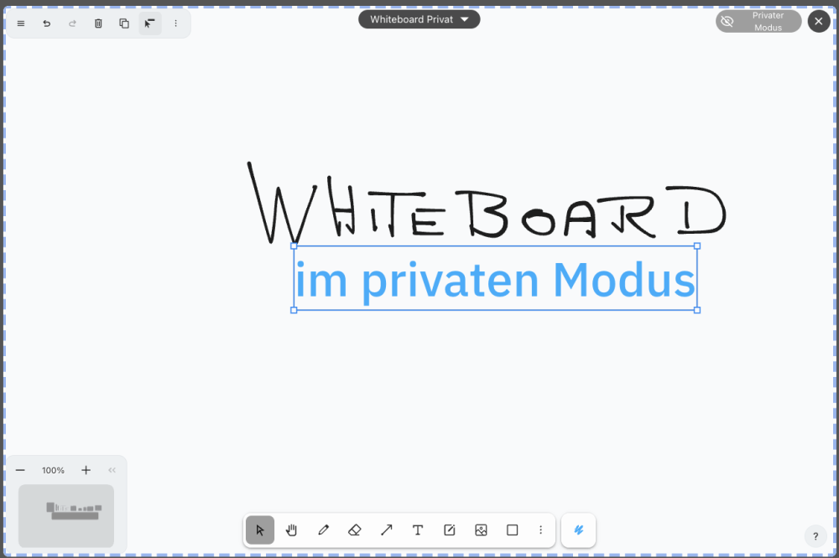Collapse the minimap panel

(112, 470)
